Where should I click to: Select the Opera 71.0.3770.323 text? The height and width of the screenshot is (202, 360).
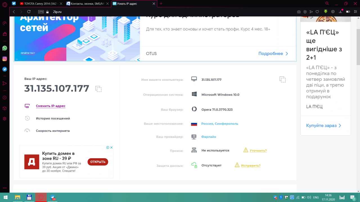pyautogui.click(x=217, y=110)
